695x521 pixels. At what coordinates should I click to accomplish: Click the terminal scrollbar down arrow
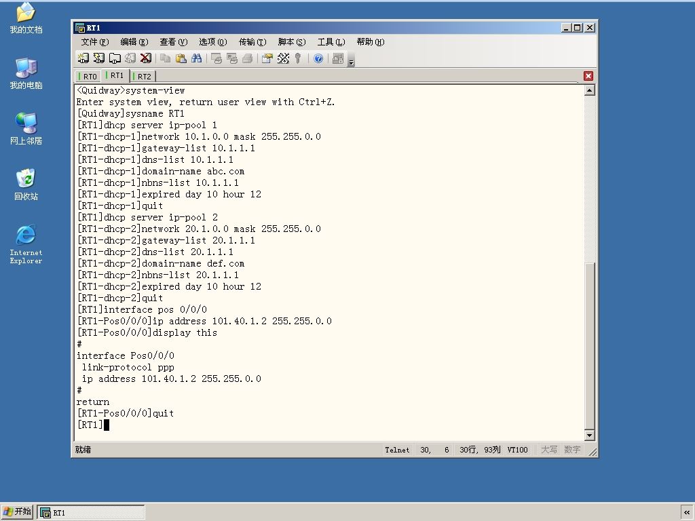590,435
